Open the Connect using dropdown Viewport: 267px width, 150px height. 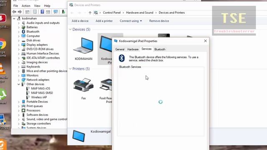131,21
